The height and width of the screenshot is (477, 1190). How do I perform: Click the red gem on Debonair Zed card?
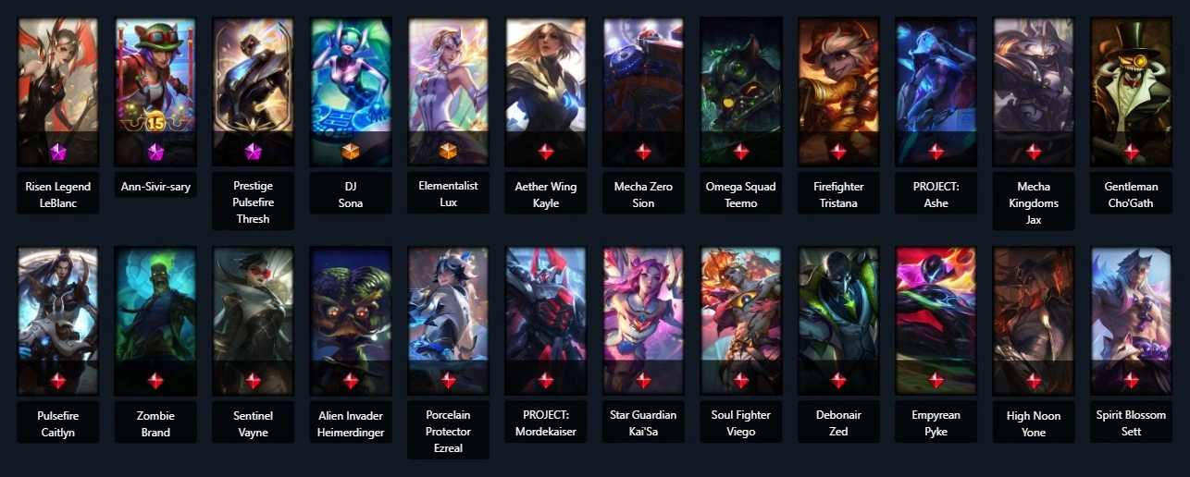pyautogui.click(x=838, y=380)
